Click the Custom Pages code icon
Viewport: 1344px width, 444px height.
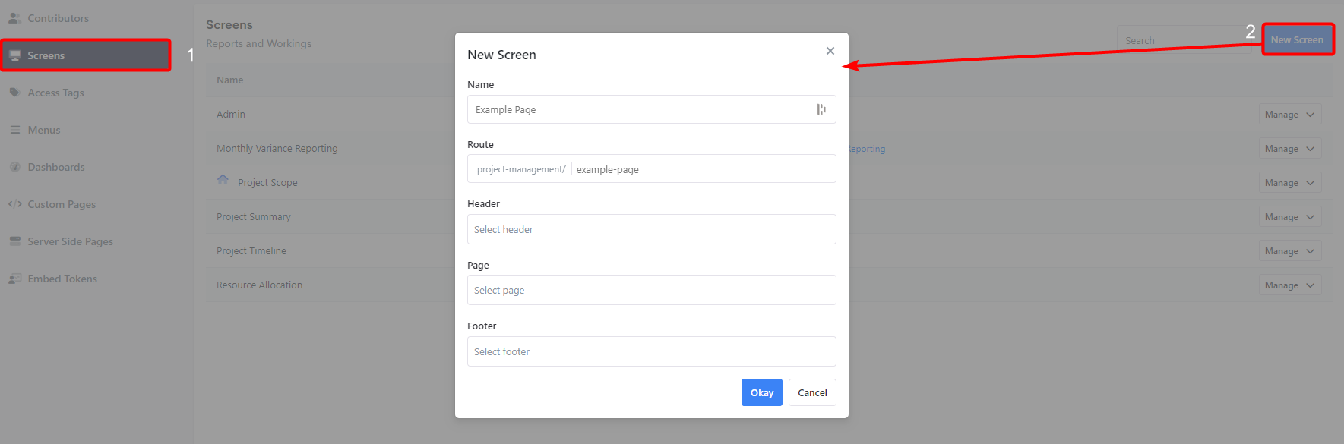(x=14, y=204)
